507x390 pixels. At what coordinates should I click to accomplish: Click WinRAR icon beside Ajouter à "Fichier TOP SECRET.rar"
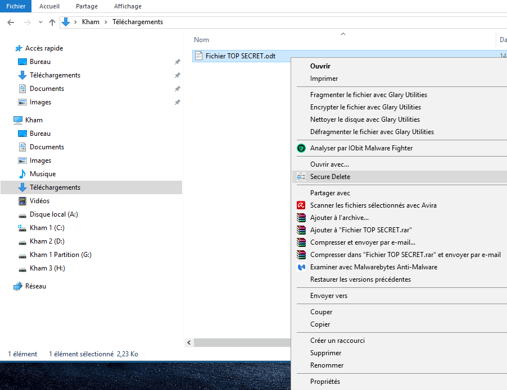[x=301, y=230]
